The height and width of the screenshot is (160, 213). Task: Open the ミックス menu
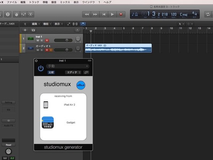pos(65,2)
